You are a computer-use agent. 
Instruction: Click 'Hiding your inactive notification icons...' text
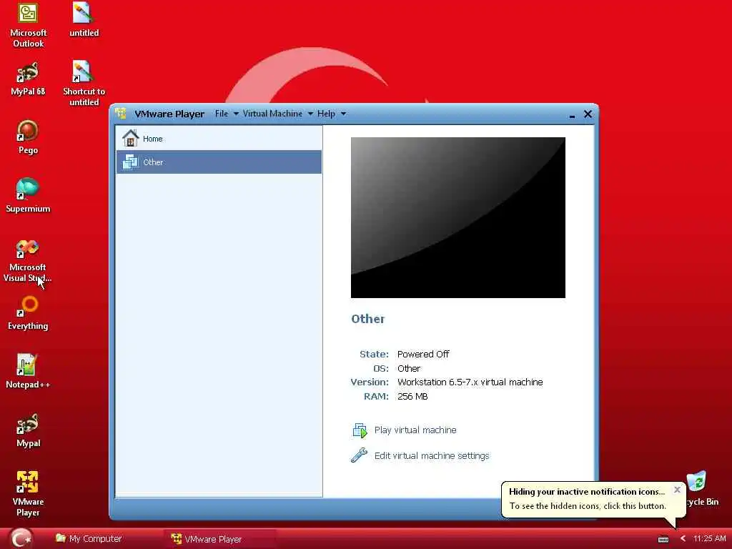[586, 492]
